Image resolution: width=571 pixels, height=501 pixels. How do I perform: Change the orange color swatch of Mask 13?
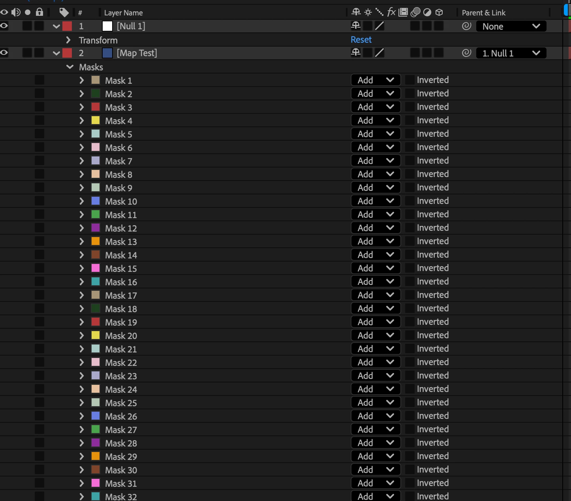pyautogui.click(x=96, y=241)
